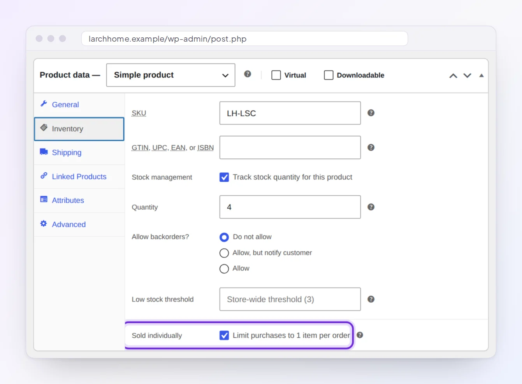This screenshot has width=522, height=384.
Task: Click the SKU input field showing LH-LSC
Action: point(290,113)
